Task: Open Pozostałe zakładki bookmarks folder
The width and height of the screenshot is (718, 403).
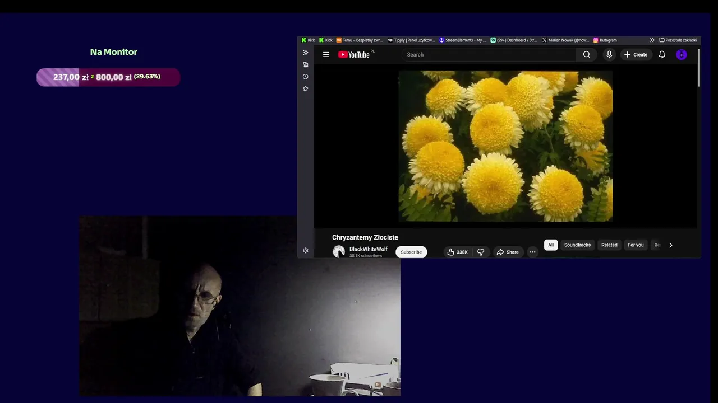Action: 678,40
